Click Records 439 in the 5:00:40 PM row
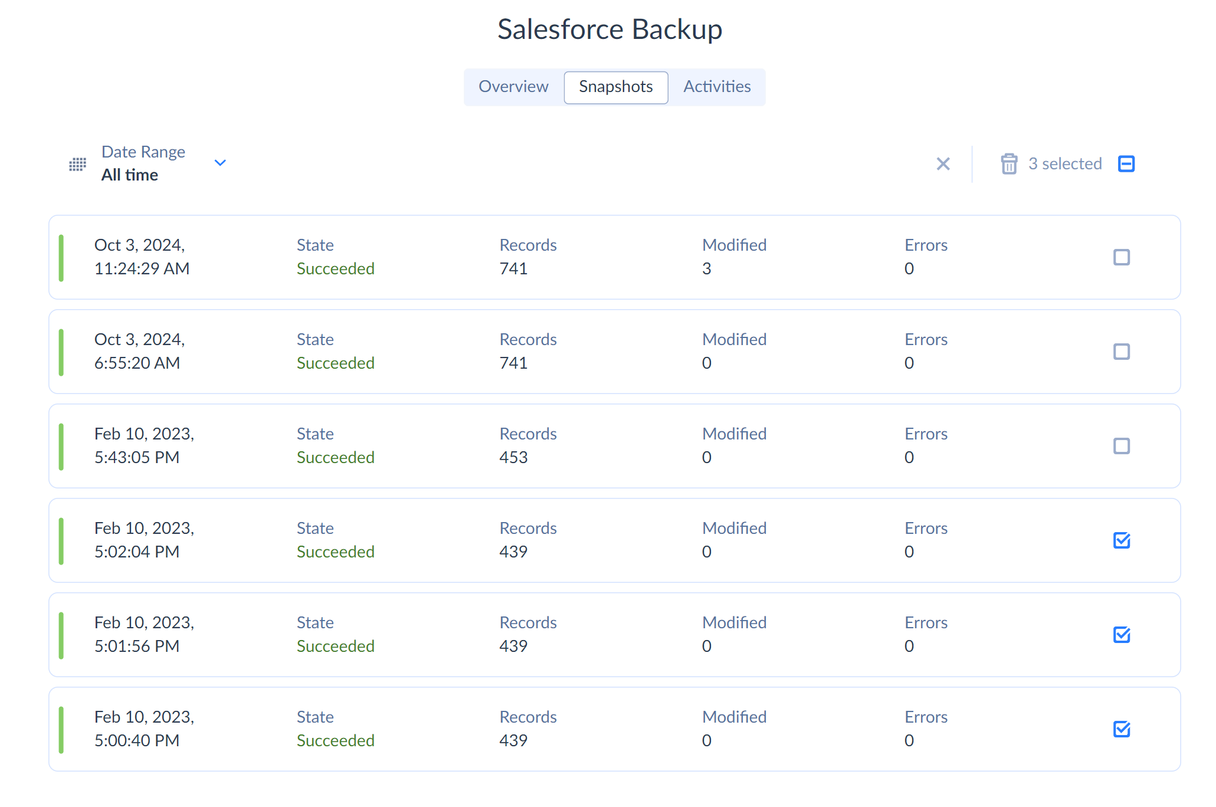 513,740
